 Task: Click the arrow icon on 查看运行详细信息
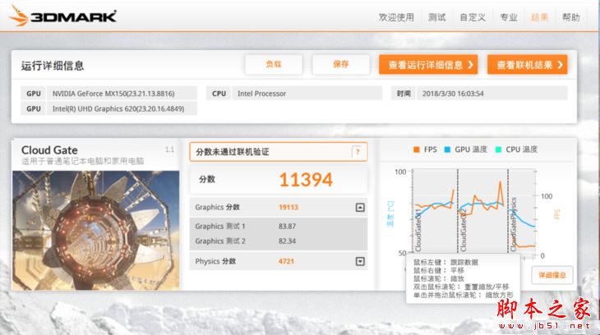[x=470, y=65]
